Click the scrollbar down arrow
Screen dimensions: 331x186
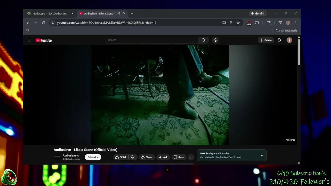tap(299, 163)
